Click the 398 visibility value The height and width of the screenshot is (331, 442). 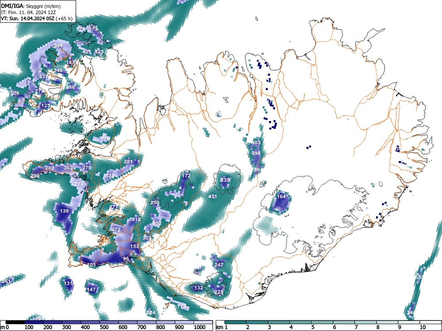[256, 153]
